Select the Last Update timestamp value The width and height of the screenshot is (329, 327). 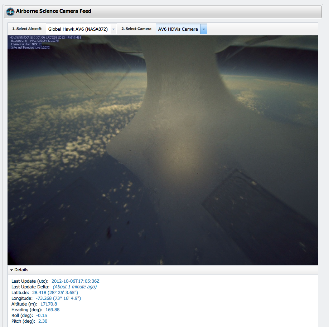(x=75, y=281)
